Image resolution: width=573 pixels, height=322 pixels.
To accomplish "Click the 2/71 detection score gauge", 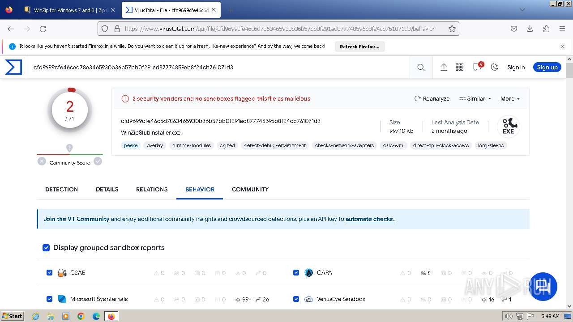I will (x=70, y=110).
